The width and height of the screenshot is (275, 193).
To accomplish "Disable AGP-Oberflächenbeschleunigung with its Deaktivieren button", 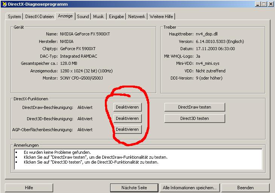I will [127, 129].
